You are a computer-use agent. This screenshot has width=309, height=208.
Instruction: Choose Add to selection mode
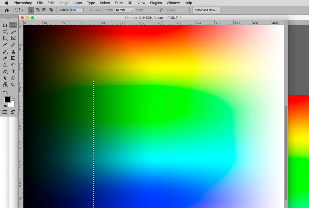click(38, 10)
